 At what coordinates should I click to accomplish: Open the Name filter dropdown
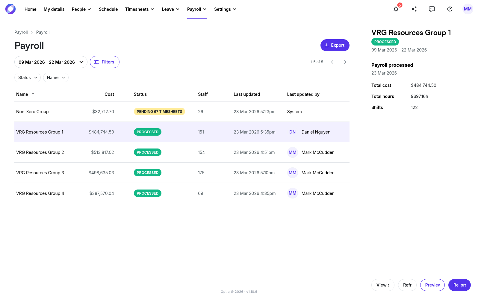pos(56,78)
